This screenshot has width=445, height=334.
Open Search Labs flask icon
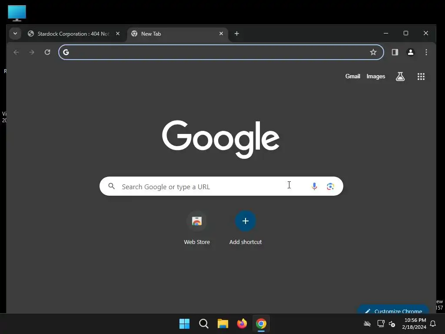[400, 77]
